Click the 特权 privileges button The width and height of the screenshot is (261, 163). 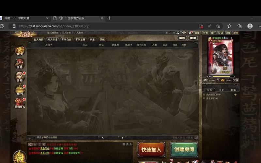tap(206, 33)
